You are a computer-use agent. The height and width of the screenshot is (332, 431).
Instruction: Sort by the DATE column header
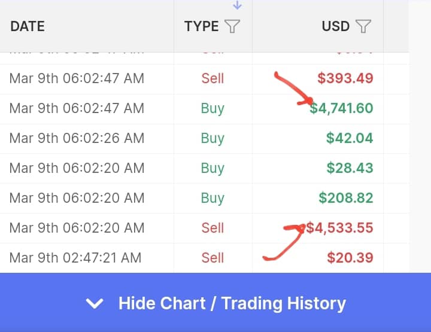pyautogui.click(x=28, y=26)
